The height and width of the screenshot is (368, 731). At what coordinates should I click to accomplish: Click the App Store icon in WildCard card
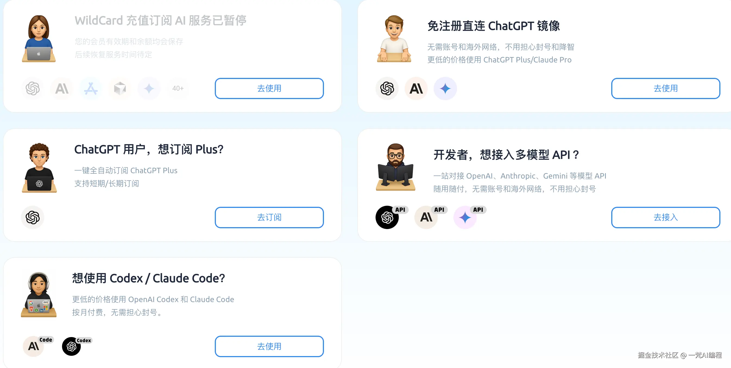tap(91, 88)
